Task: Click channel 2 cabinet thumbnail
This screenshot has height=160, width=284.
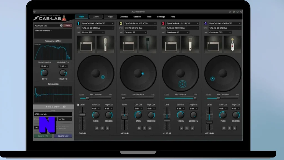Action: point(129,44)
